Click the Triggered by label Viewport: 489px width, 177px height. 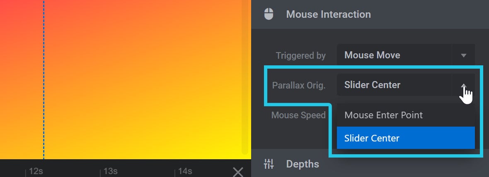300,56
